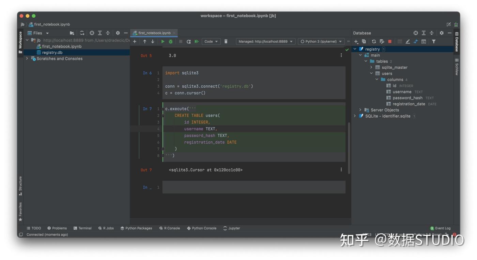Debug the notebook with the bug icon

170,41
